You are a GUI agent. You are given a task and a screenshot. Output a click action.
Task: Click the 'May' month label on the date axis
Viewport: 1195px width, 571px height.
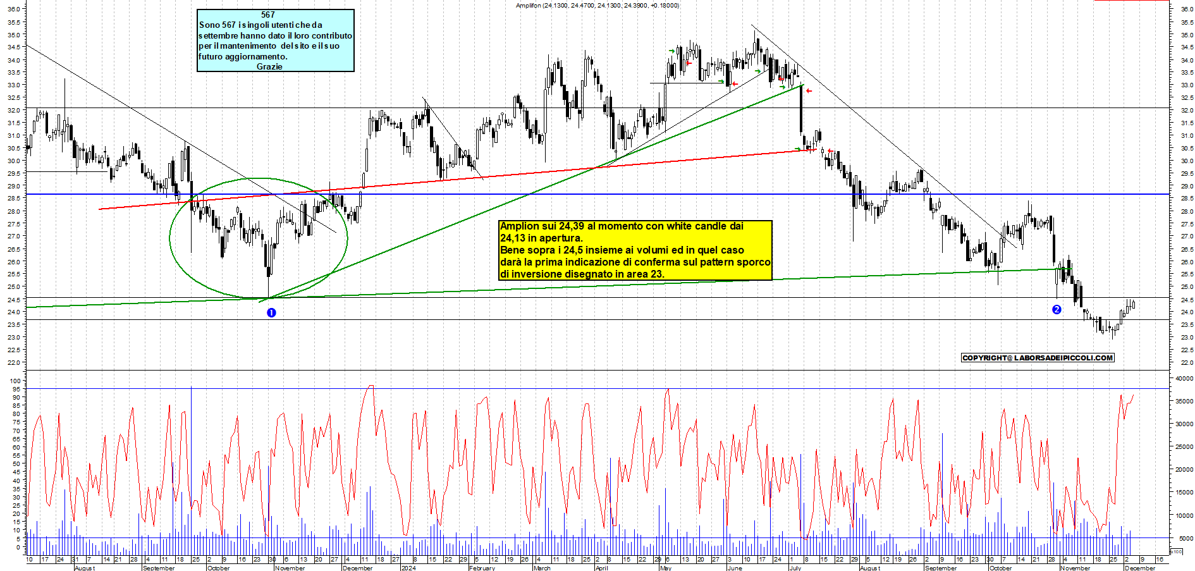[665, 568]
